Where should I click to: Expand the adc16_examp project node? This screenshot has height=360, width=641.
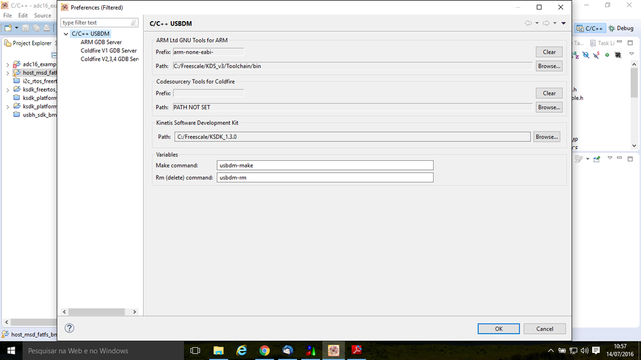(7, 65)
